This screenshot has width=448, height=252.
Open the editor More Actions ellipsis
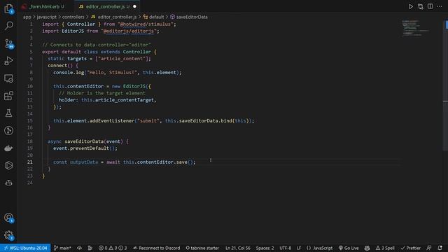pos(440,6)
